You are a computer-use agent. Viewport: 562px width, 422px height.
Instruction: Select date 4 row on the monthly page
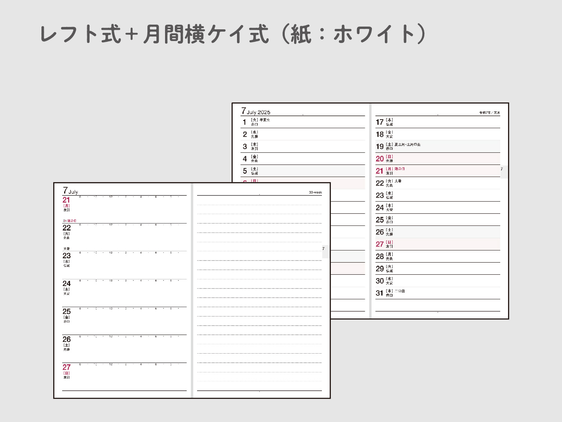point(303,159)
